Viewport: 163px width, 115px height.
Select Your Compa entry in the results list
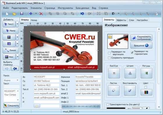(x=10, y=95)
